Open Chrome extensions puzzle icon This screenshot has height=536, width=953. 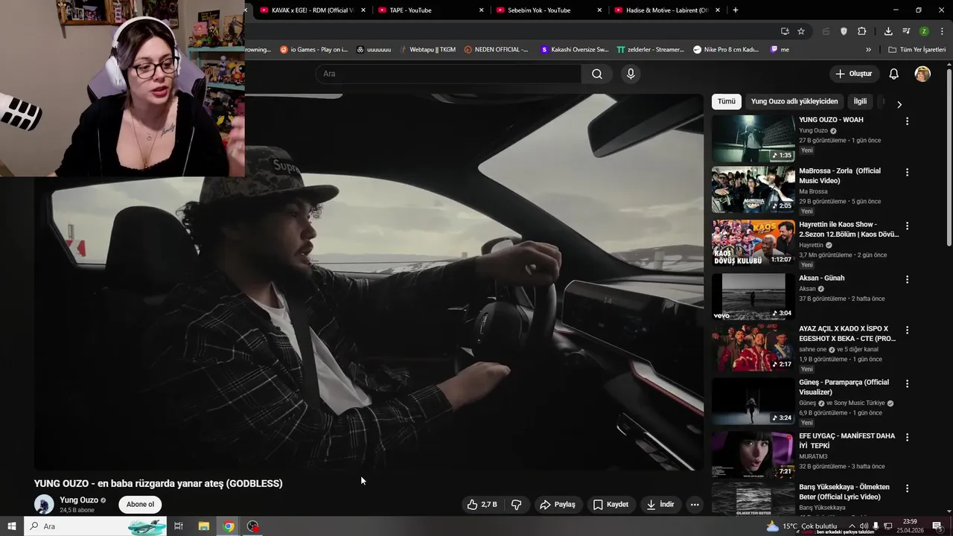[x=861, y=31]
